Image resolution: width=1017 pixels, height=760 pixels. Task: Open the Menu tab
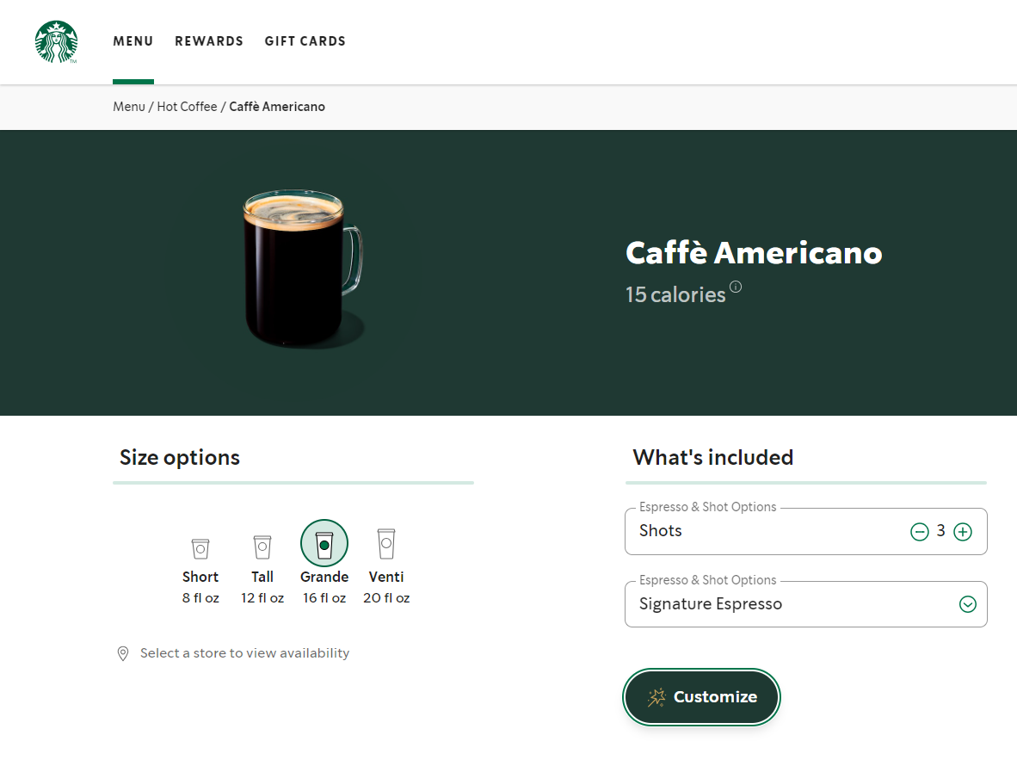click(133, 41)
